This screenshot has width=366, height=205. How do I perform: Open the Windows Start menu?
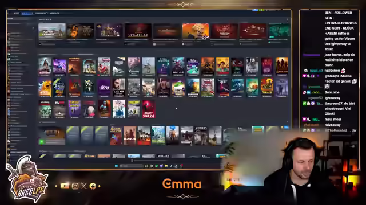coord(116,166)
